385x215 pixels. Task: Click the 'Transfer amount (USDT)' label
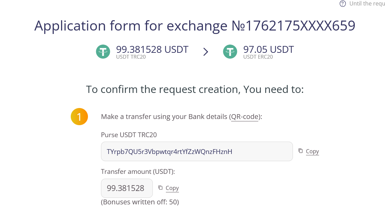(138, 171)
